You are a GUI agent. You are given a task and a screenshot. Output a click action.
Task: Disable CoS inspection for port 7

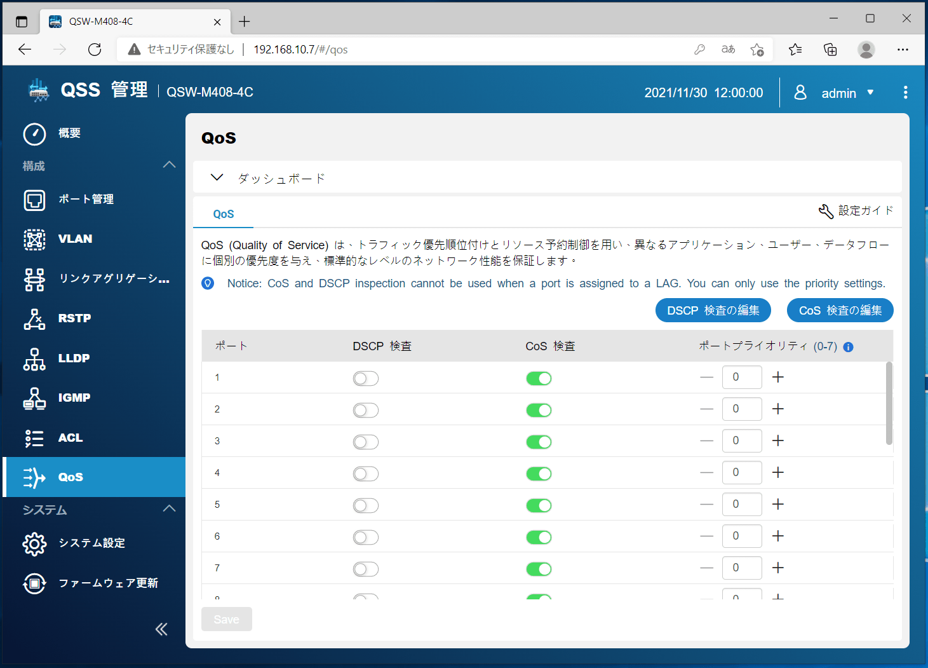(x=539, y=569)
